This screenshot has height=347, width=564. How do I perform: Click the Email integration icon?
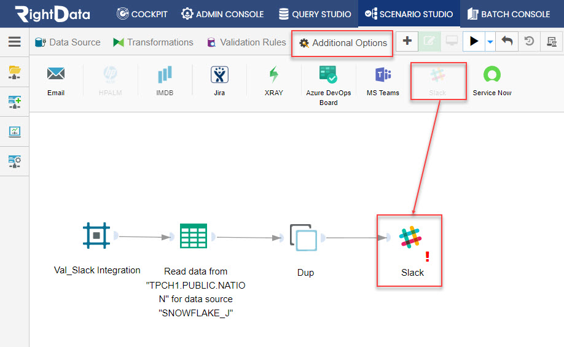click(x=56, y=74)
